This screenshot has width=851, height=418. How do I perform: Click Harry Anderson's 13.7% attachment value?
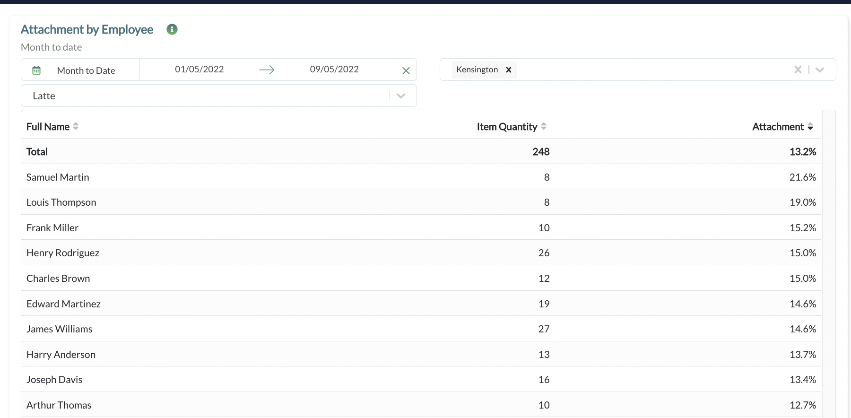click(803, 354)
